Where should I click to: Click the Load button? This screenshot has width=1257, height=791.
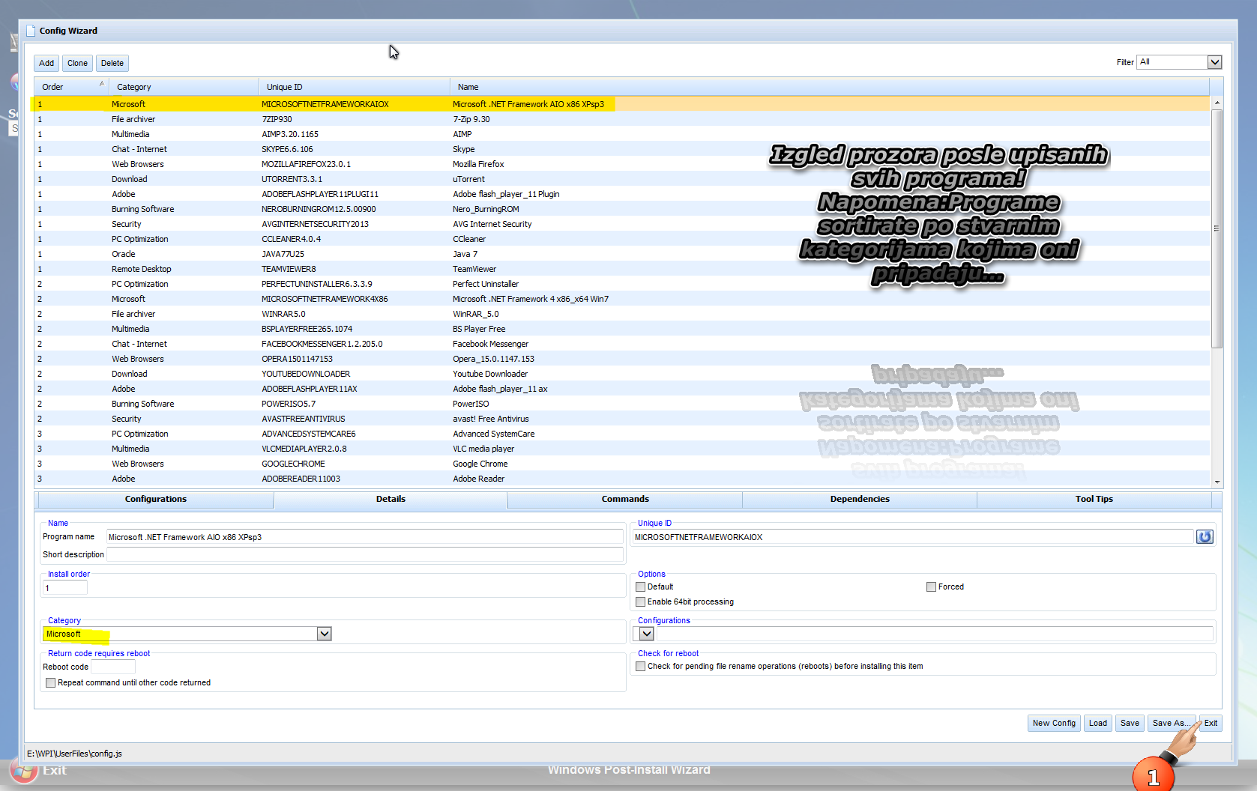1098,724
